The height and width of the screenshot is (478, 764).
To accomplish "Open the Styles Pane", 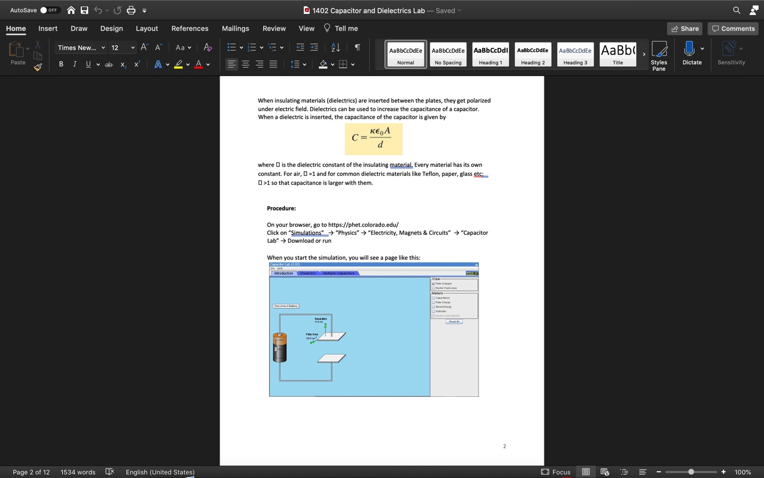I will 659,55.
